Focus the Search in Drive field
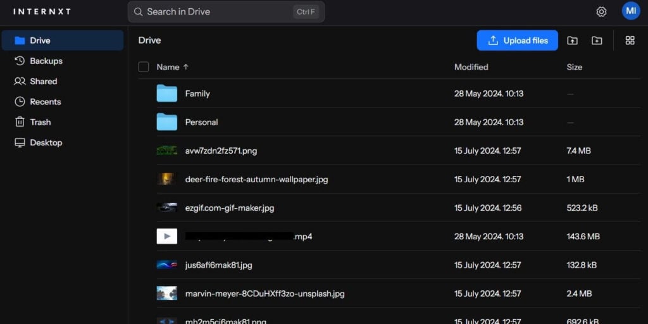This screenshot has height=324, width=648. pos(215,11)
